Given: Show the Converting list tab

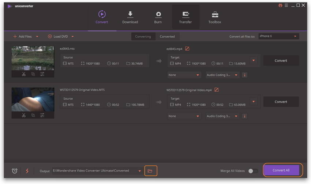Looking at the screenshot, I should tap(143, 37).
